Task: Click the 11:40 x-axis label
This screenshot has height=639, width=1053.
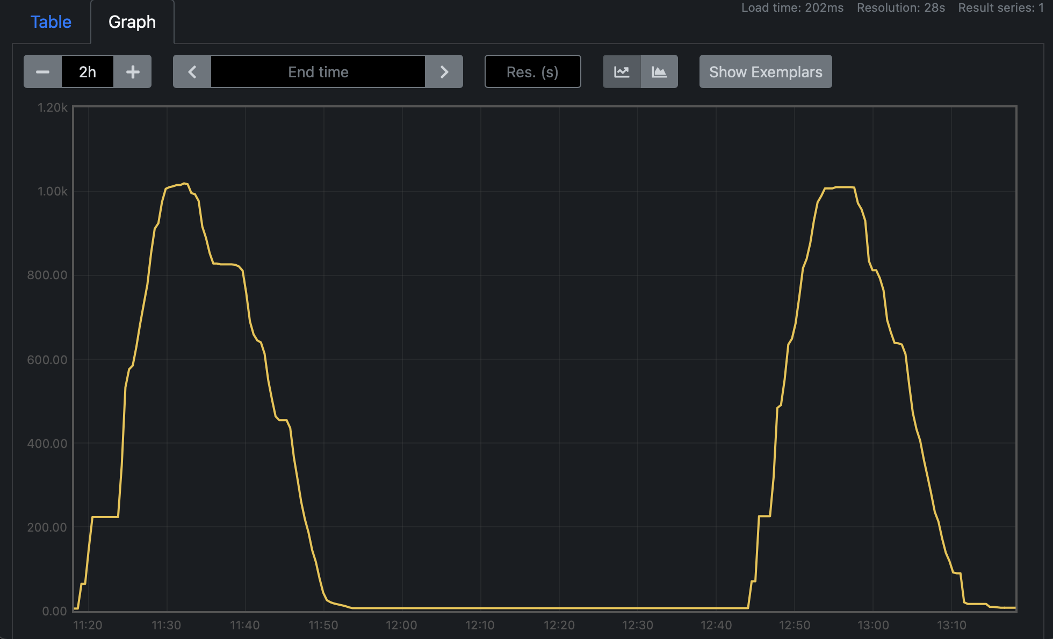Action: point(245,625)
